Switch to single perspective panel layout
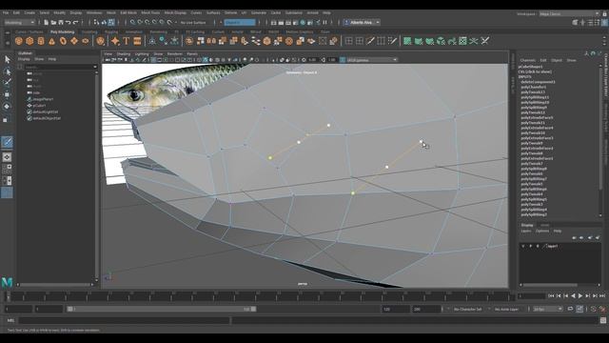This screenshot has height=343, width=609. (7, 157)
